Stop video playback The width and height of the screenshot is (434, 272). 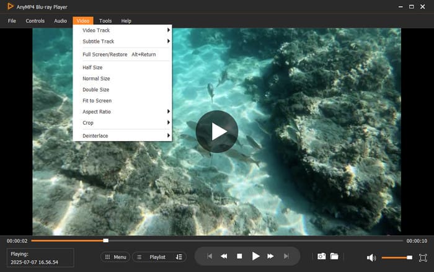click(239, 257)
